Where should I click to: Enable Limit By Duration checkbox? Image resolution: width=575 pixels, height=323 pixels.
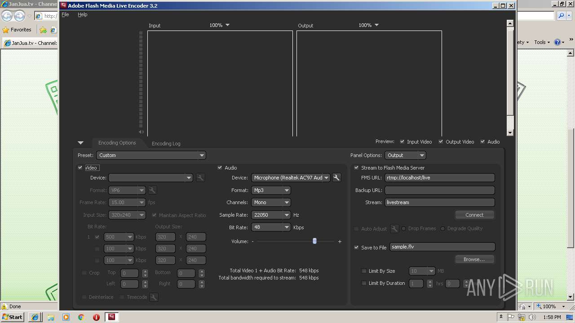pos(364,283)
